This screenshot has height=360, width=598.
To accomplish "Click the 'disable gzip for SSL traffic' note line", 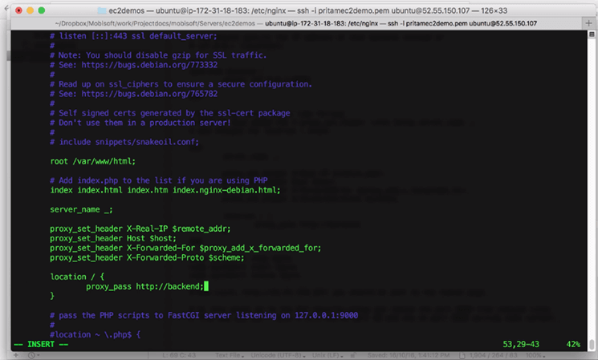I will 158,55.
